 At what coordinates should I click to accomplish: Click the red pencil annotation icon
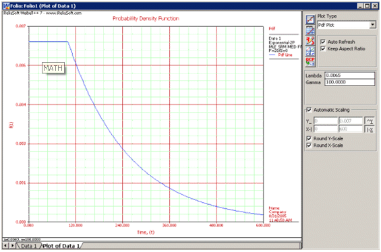coord(310,40)
